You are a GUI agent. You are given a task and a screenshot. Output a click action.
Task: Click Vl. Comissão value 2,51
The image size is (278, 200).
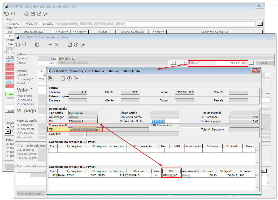point(244,117)
